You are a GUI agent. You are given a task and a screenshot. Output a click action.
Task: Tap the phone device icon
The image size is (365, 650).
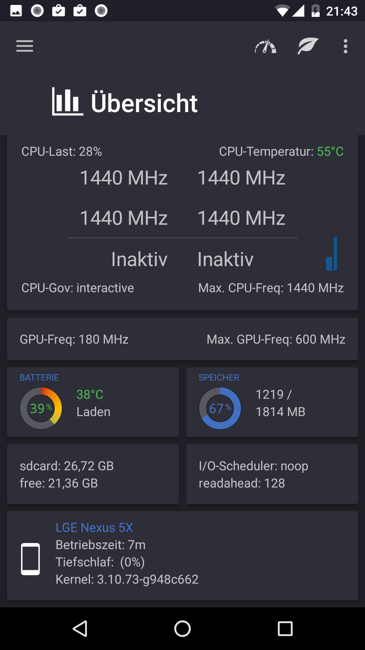(x=30, y=559)
